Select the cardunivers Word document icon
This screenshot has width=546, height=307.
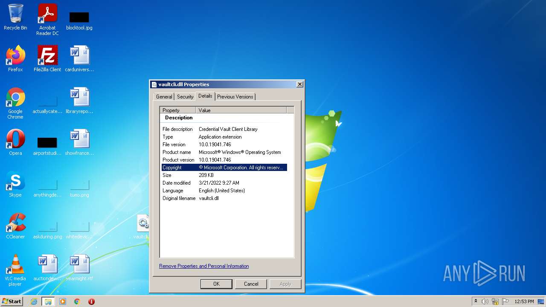point(79,59)
